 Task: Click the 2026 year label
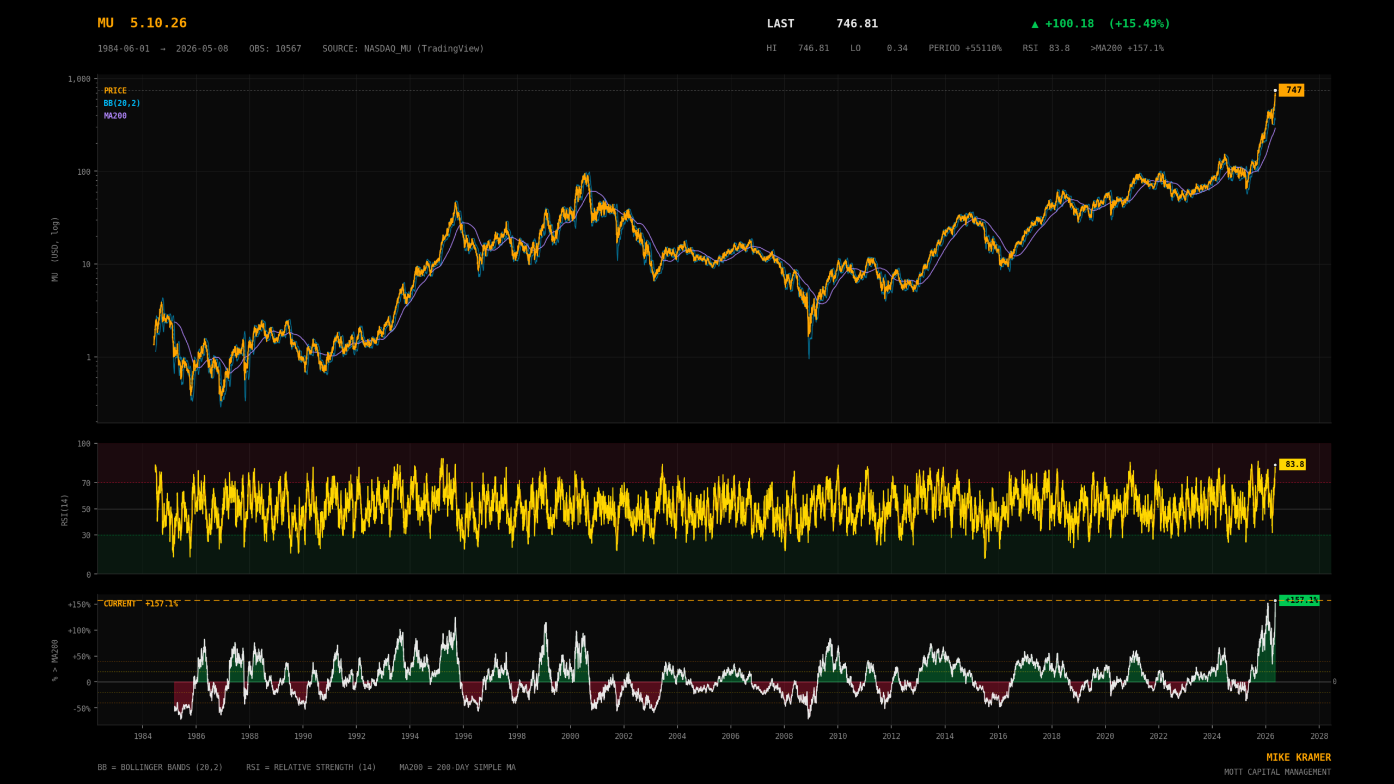tap(1265, 736)
